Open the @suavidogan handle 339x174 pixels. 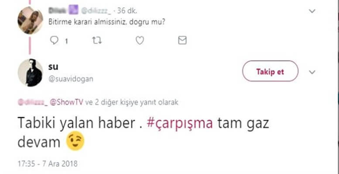point(70,79)
